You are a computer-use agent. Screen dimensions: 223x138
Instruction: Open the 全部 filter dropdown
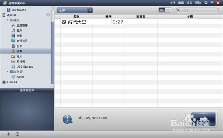click(x=75, y=10)
